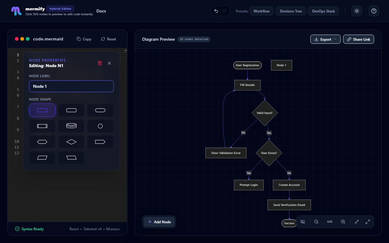Select the circle node shape
This screenshot has height=243, width=389.
coord(100,126)
